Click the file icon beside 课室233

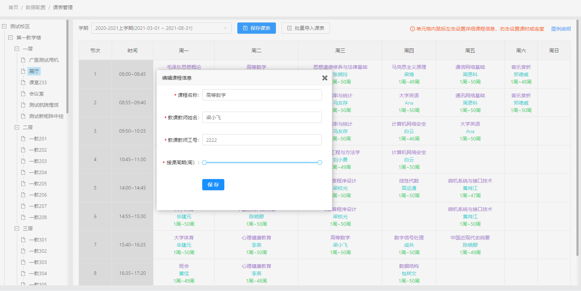tap(23, 82)
